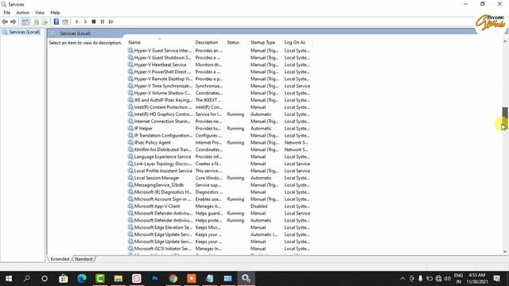
Task: Toggle Show/Hide Action Pane icon
Action: click(65, 21)
